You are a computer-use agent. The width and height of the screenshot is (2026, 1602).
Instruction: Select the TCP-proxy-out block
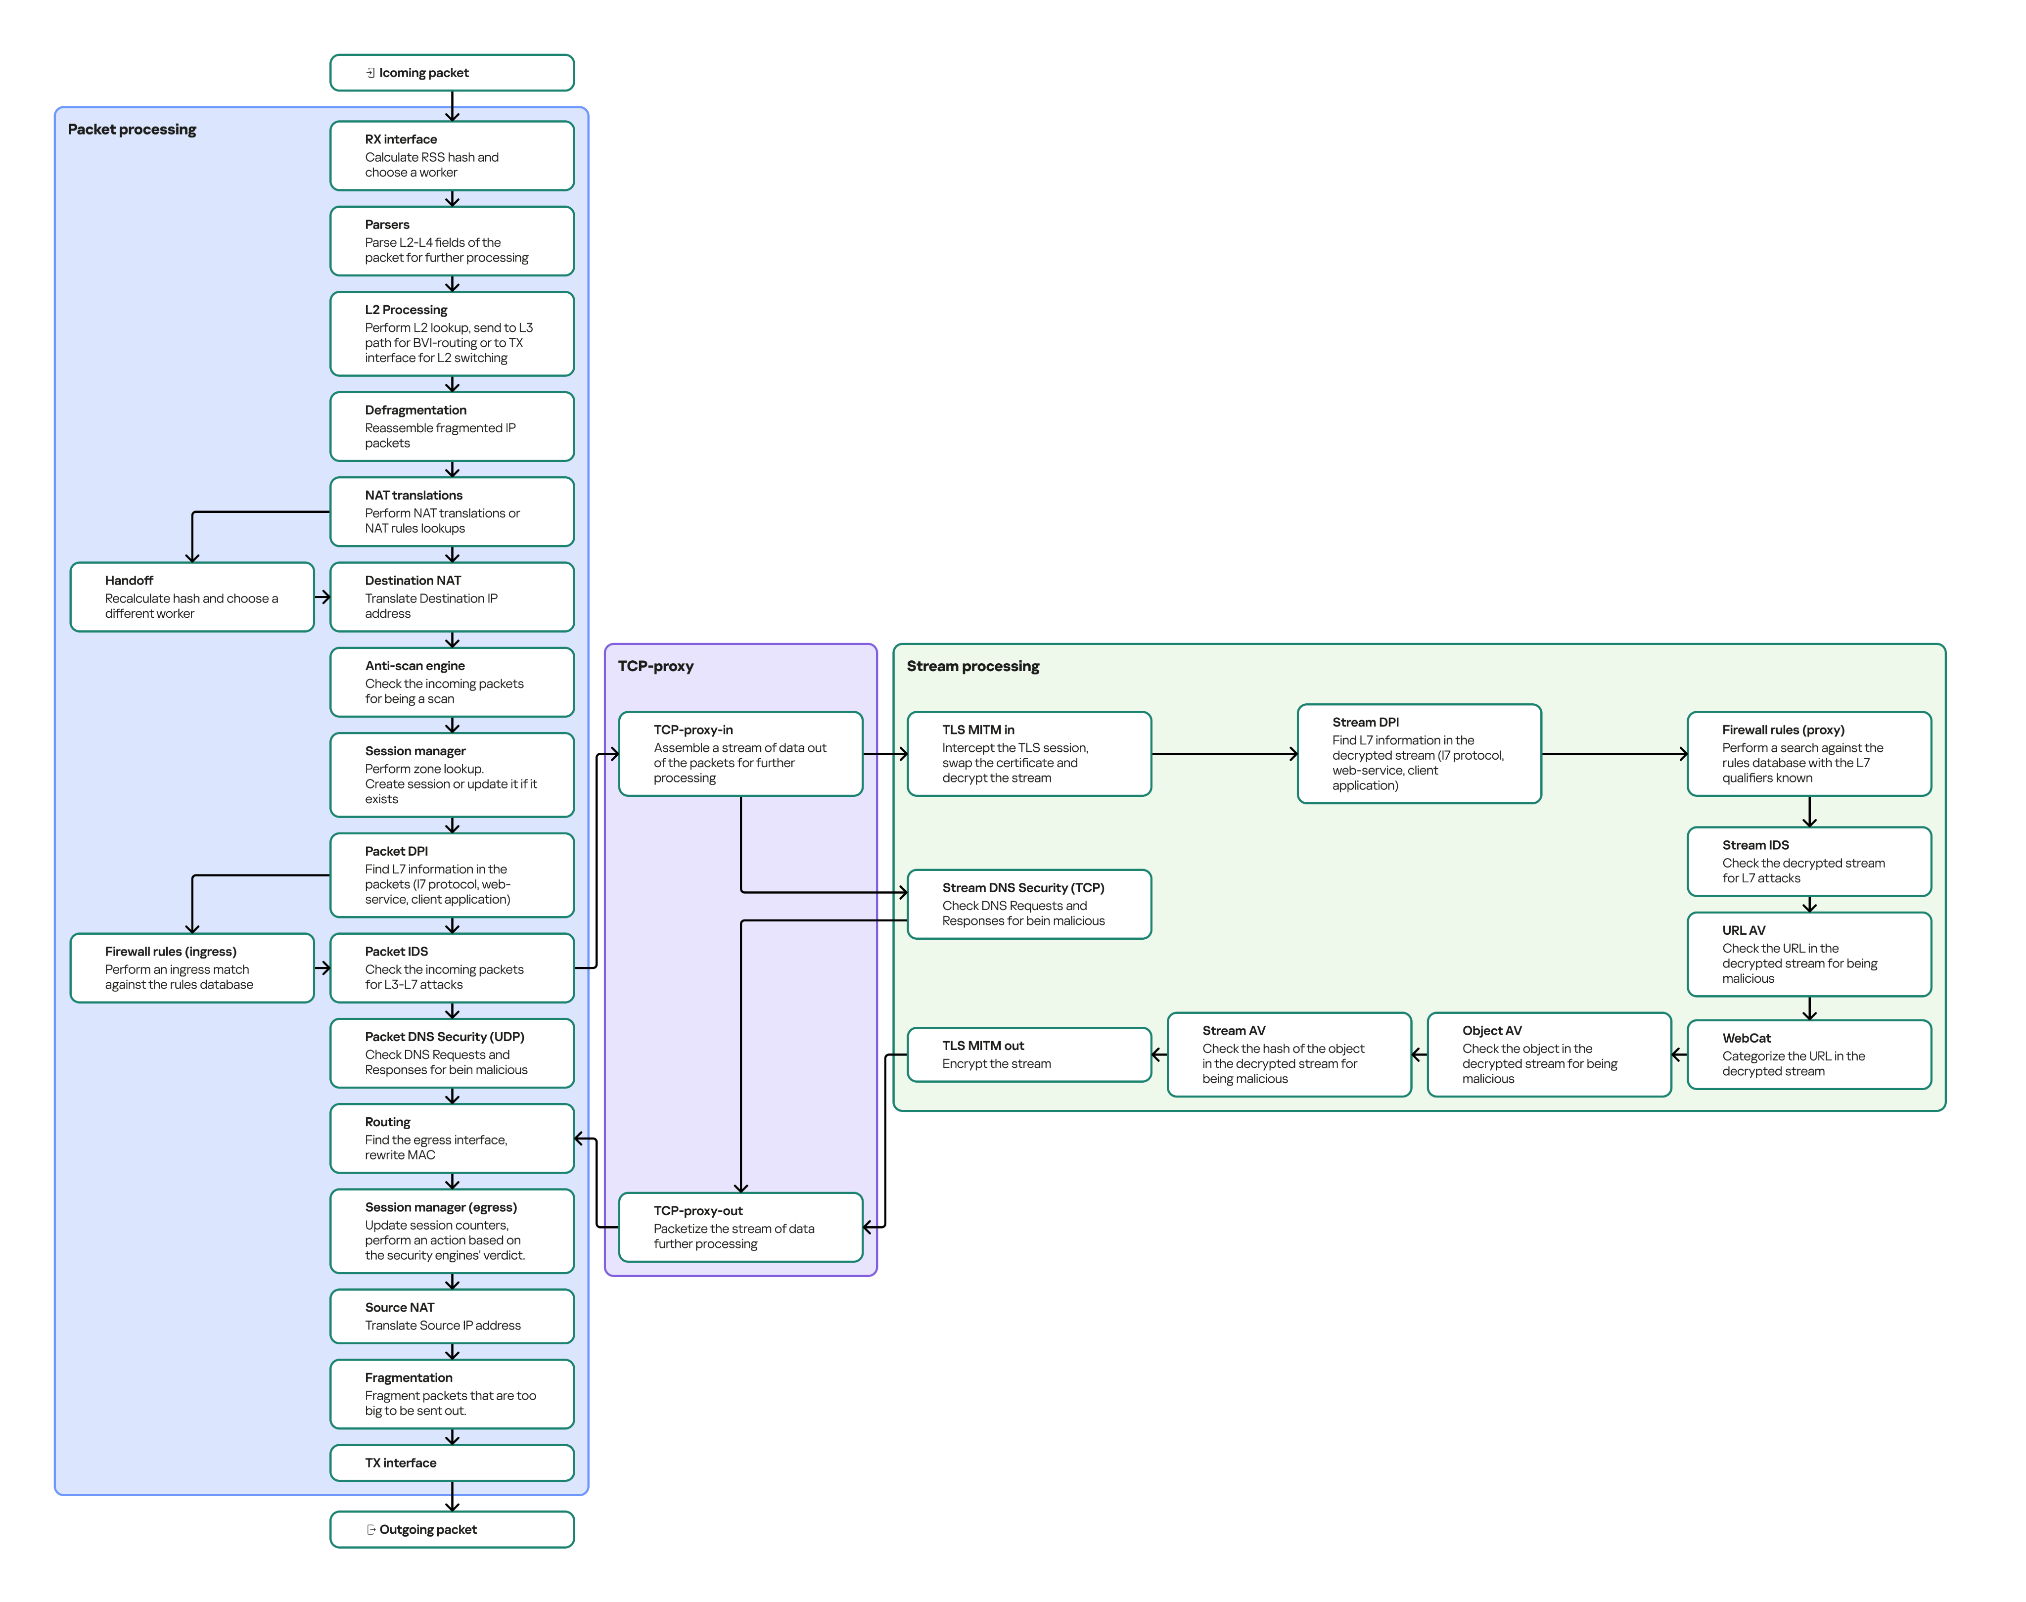741,1228
